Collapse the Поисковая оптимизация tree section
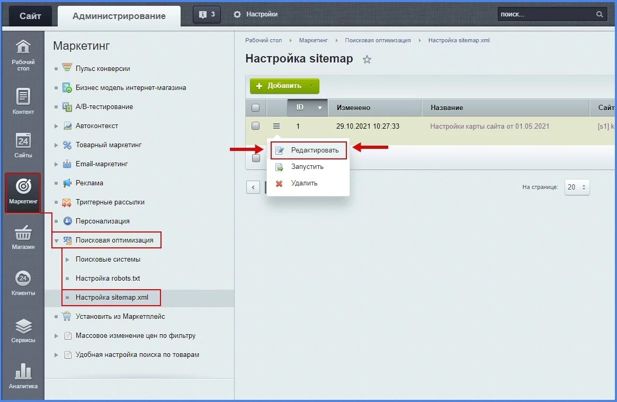The height and width of the screenshot is (402, 617). 57,240
